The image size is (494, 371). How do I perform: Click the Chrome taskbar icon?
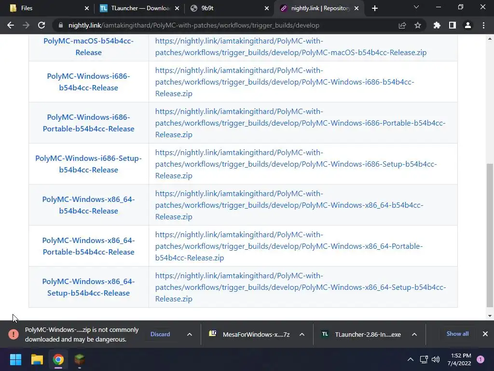pyautogui.click(x=58, y=359)
